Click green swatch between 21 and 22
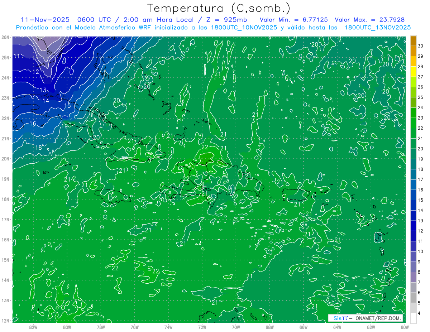 pyautogui.click(x=414, y=133)
